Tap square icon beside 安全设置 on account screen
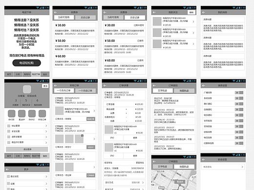This screenshot has width=254, height=190. (9, 131)
